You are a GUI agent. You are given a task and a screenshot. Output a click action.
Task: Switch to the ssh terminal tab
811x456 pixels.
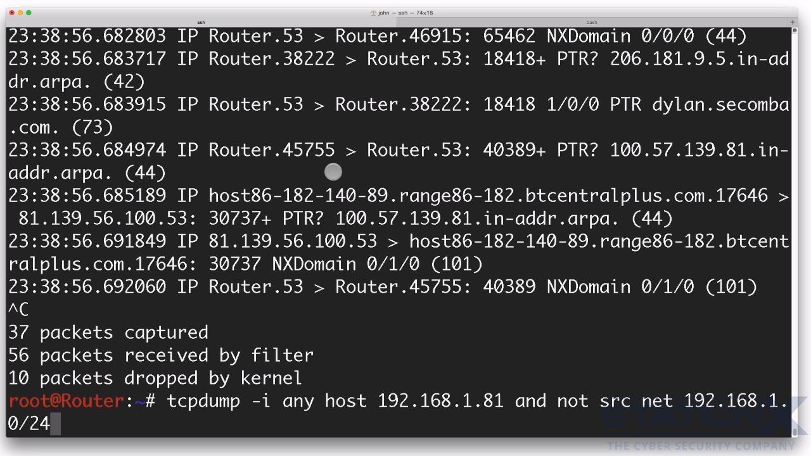click(x=201, y=22)
